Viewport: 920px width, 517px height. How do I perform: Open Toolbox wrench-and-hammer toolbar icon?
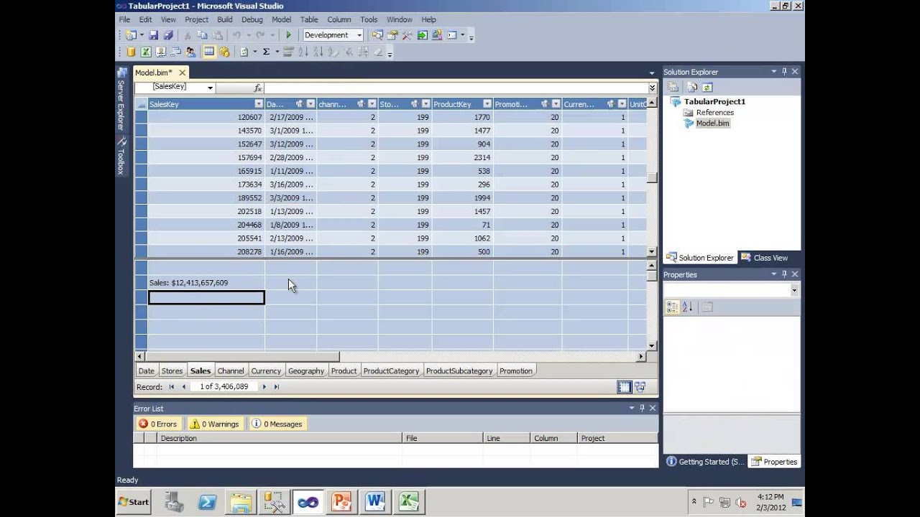(407, 35)
